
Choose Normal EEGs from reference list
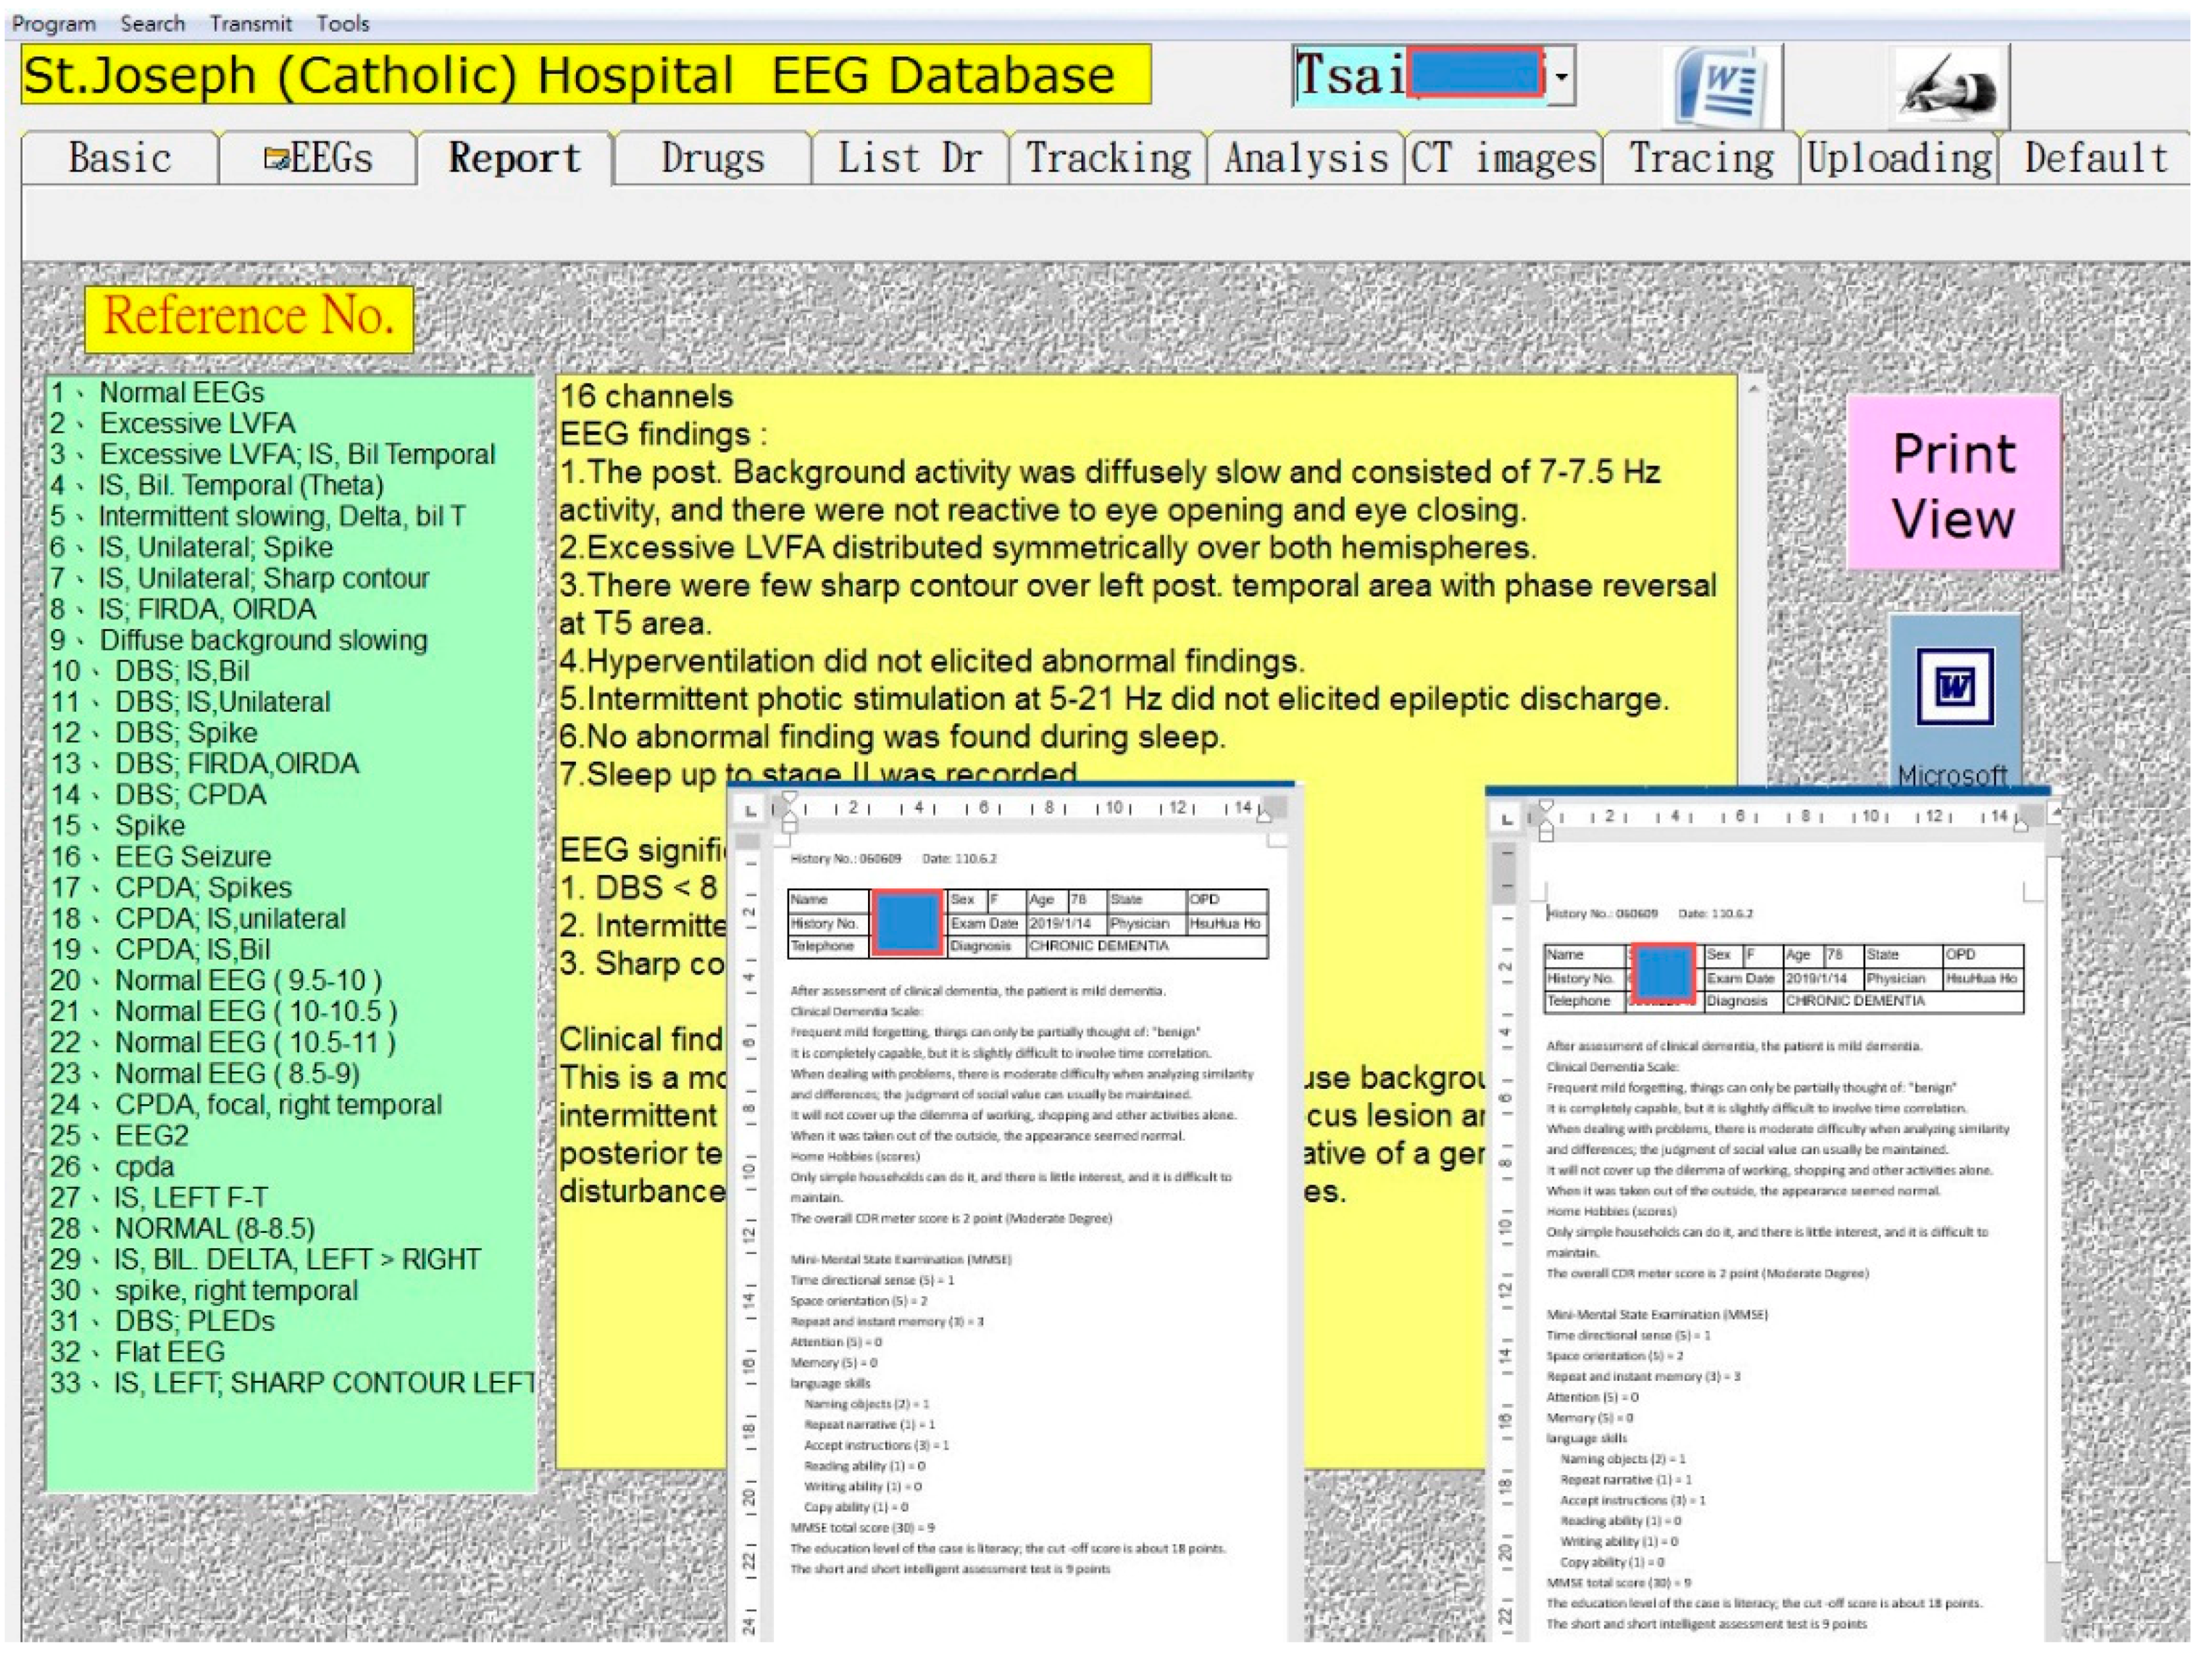tap(181, 393)
